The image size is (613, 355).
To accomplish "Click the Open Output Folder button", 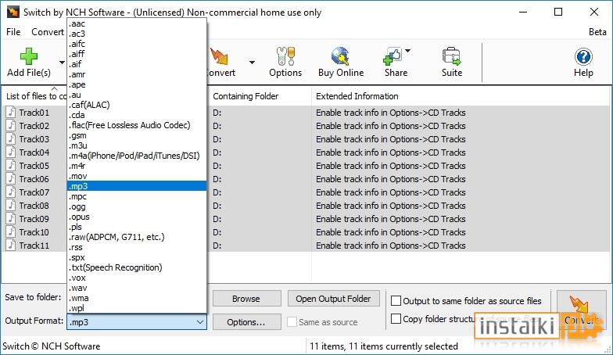I will [x=333, y=299].
